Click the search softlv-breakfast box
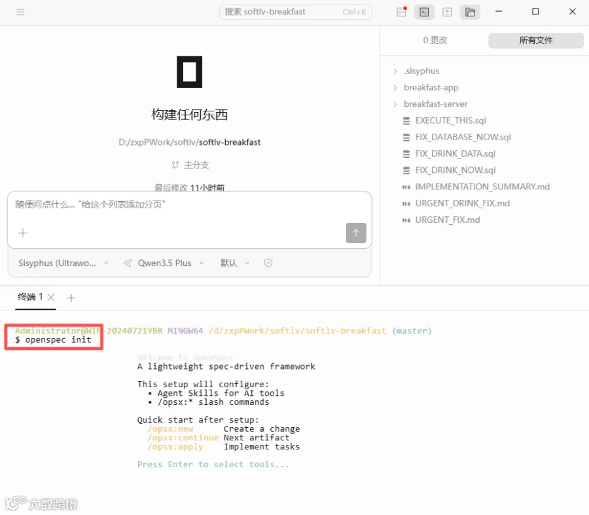The width and height of the screenshot is (589, 515). tap(296, 12)
